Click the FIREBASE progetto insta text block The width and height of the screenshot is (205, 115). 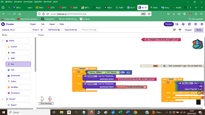point(161,40)
